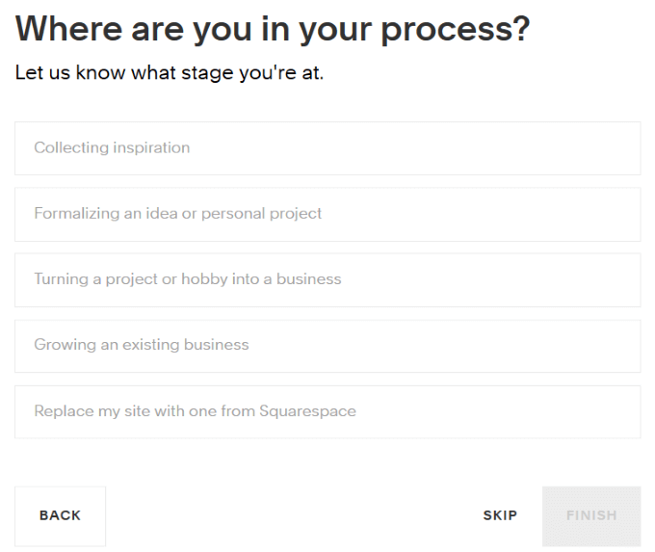Click the 'Let us know what stage you're at' subtitle

pyautogui.click(x=170, y=74)
